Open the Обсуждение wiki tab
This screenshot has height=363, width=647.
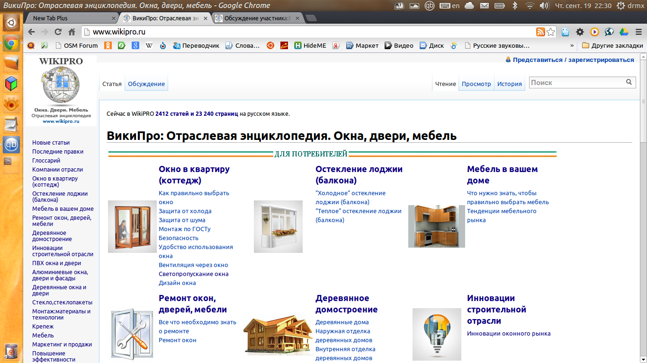coord(146,84)
